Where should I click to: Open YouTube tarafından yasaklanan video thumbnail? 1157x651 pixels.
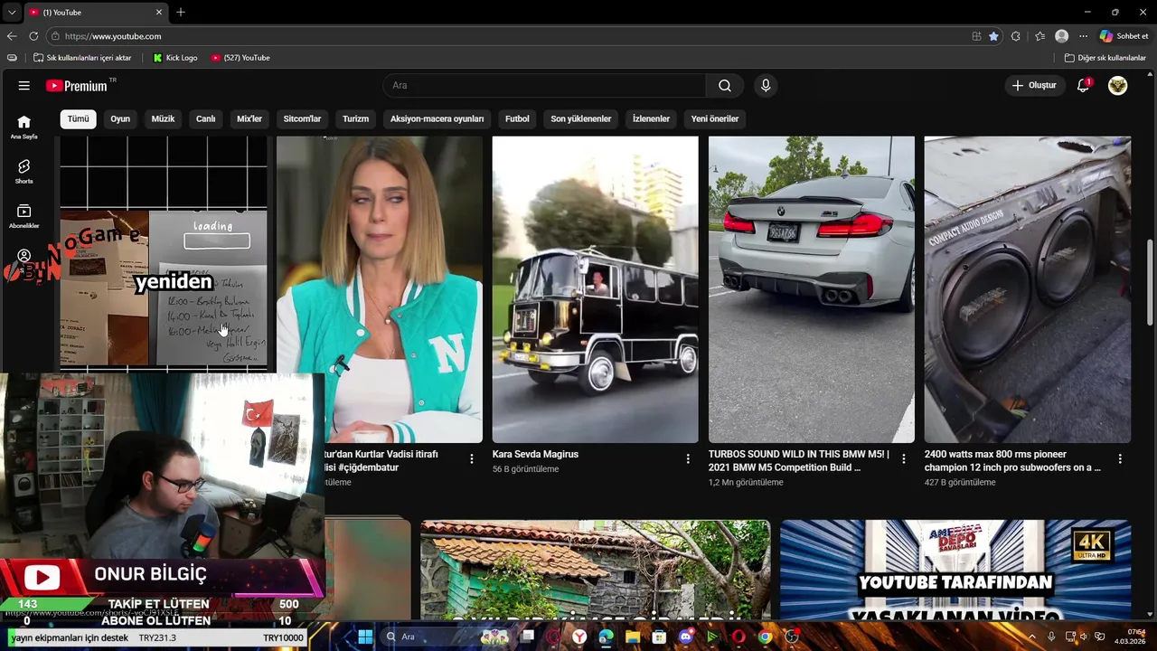[x=955, y=570]
